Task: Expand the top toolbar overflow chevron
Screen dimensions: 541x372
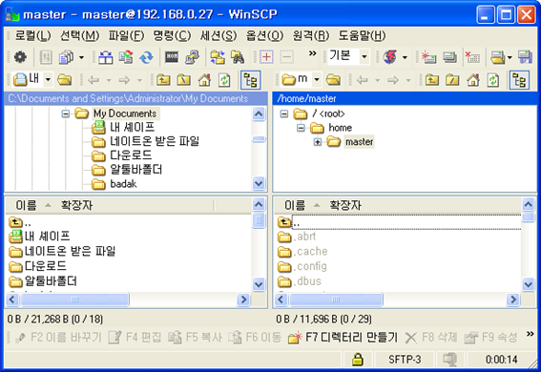Action: coord(313,53)
